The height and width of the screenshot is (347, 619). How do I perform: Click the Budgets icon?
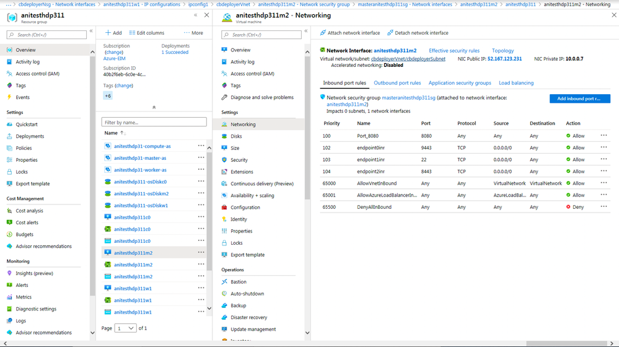[x=9, y=234]
